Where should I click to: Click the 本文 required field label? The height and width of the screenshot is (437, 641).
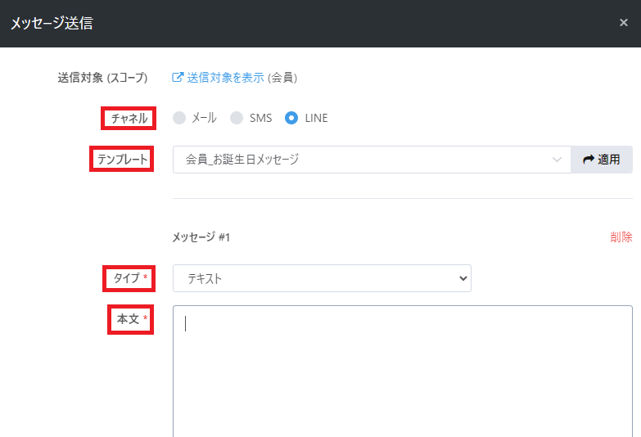point(132,319)
